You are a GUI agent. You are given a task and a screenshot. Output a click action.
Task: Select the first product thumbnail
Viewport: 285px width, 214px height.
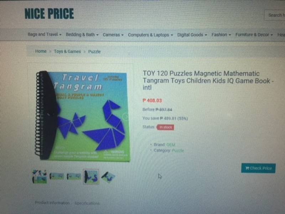click(40, 176)
